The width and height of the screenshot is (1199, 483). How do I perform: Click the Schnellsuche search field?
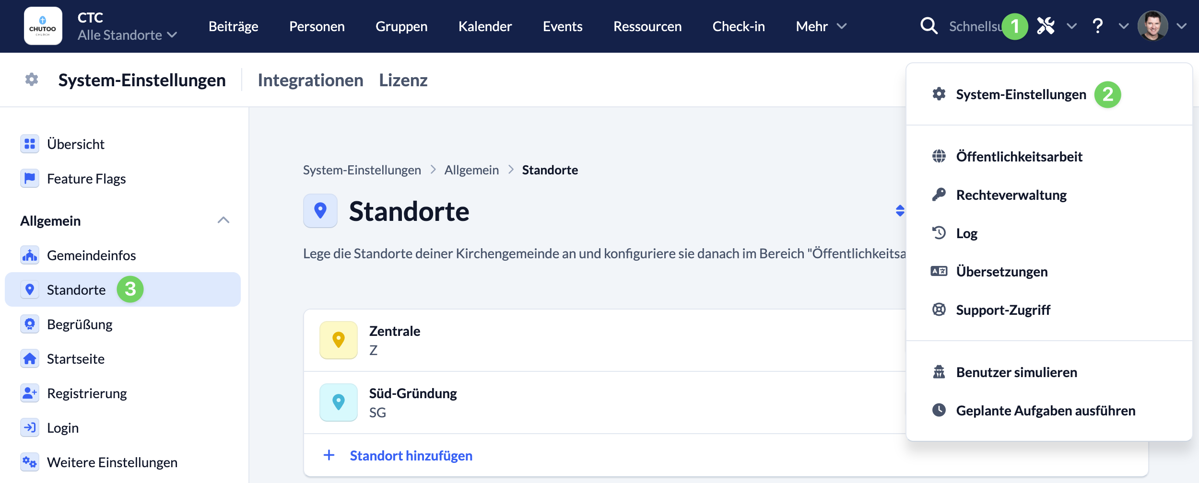click(x=974, y=26)
